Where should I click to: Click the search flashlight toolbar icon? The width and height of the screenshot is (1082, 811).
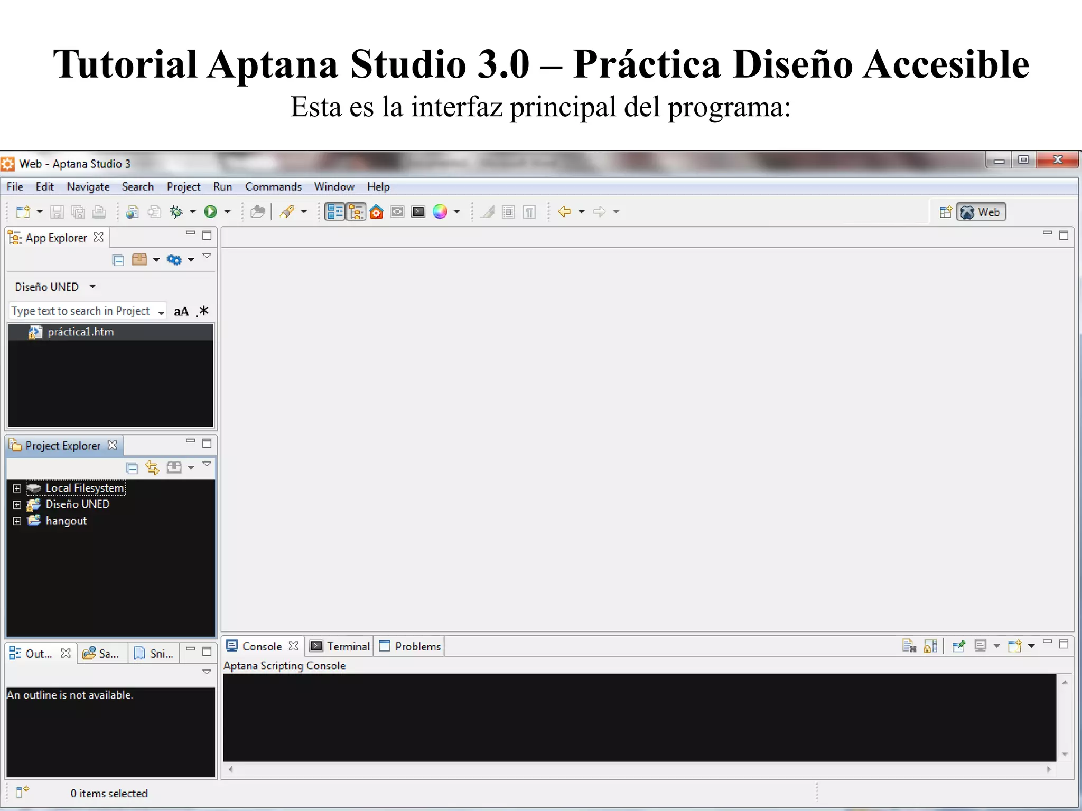[287, 212]
